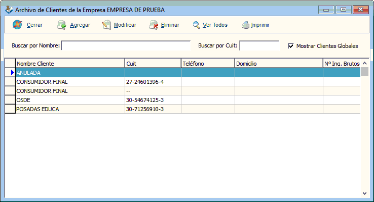Select the POSADAS EDUCA client row
The width and height of the screenshot is (374, 202).
click(x=70, y=109)
